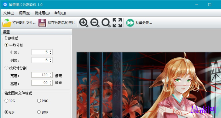Image resolution: width=221 pixels, height=118 pixels.
Task: Open the 帮助(H) menu
Action: pyautogui.click(x=60, y=13)
